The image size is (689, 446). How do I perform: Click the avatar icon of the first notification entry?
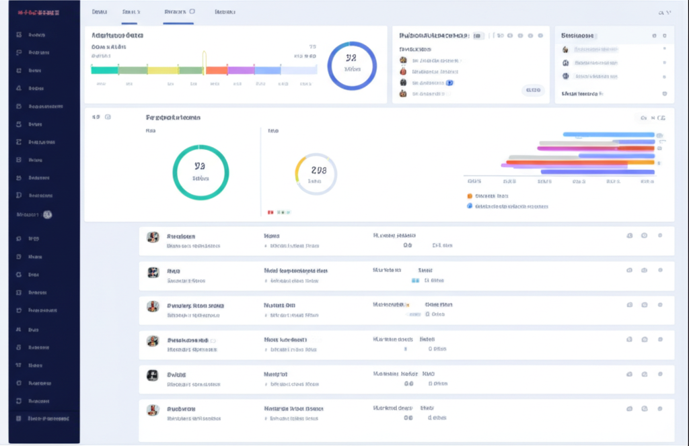pyautogui.click(x=404, y=60)
